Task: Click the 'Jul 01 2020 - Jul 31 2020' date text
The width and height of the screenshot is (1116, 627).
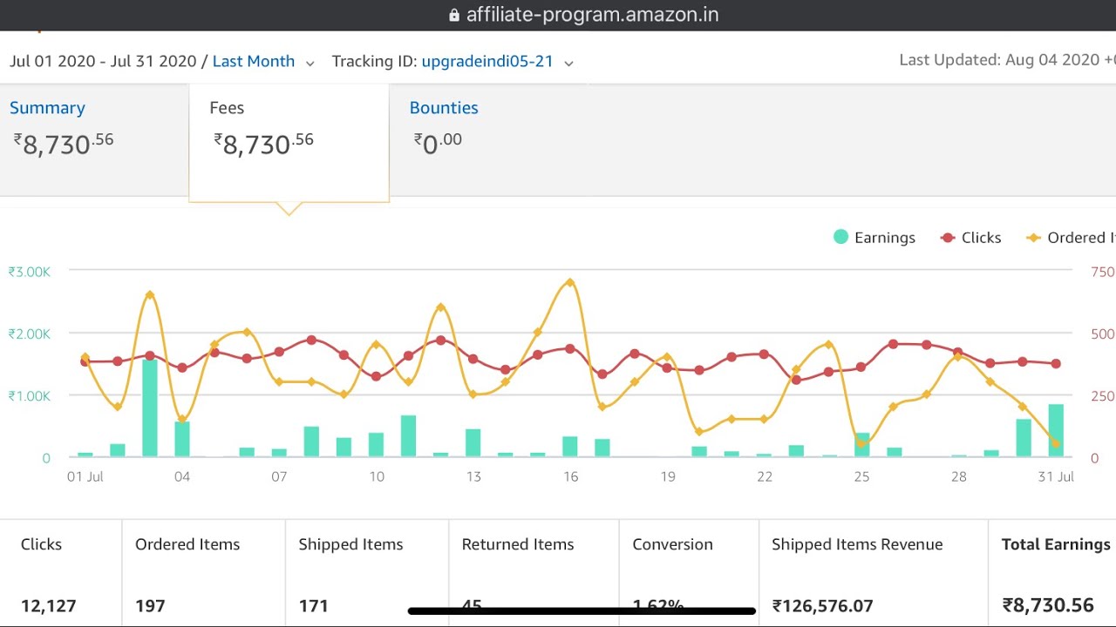Action: (x=103, y=62)
